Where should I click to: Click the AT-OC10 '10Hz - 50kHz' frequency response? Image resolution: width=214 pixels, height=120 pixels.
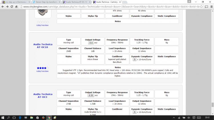(x=117, y=43)
